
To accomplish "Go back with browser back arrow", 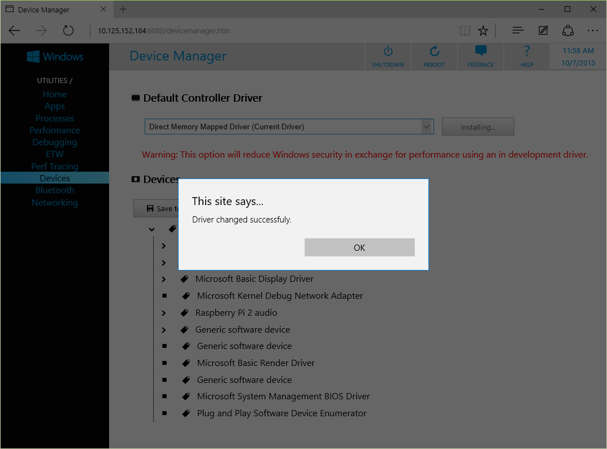I will pyautogui.click(x=14, y=30).
